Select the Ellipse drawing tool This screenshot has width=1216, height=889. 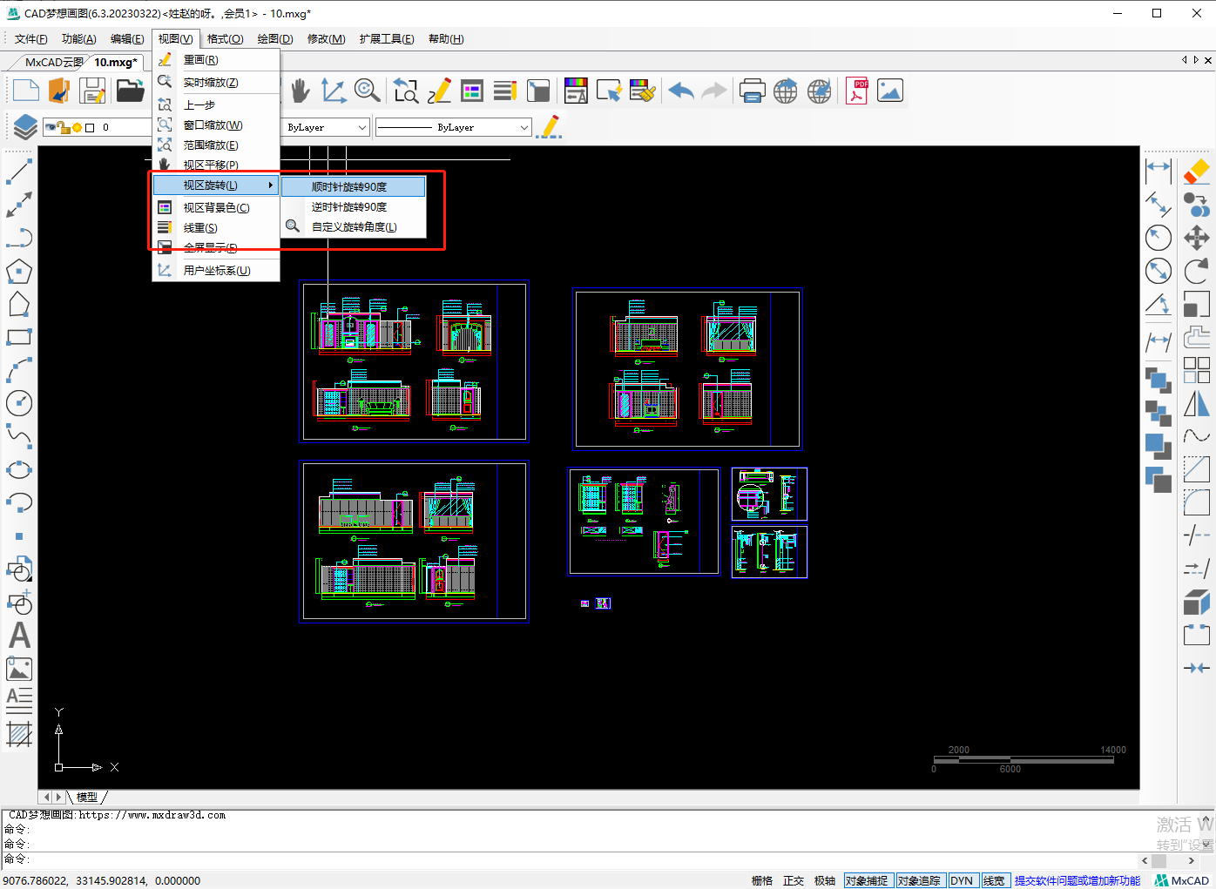19,469
